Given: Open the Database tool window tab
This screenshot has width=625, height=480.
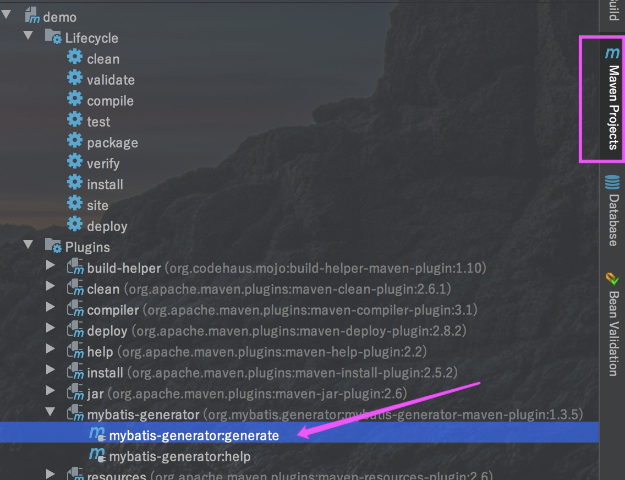Looking at the screenshot, I should point(612,210).
